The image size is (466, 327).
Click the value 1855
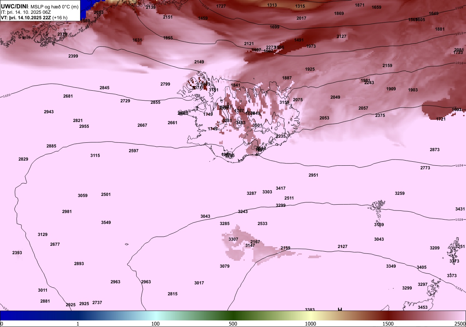pyautogui.click(x=168, y=38)
